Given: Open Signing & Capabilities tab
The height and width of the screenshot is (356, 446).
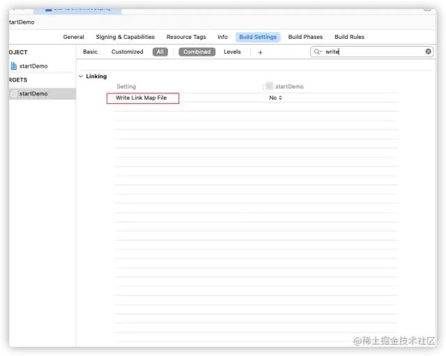Looking at the screenshot, I should [x=125, y=37].
